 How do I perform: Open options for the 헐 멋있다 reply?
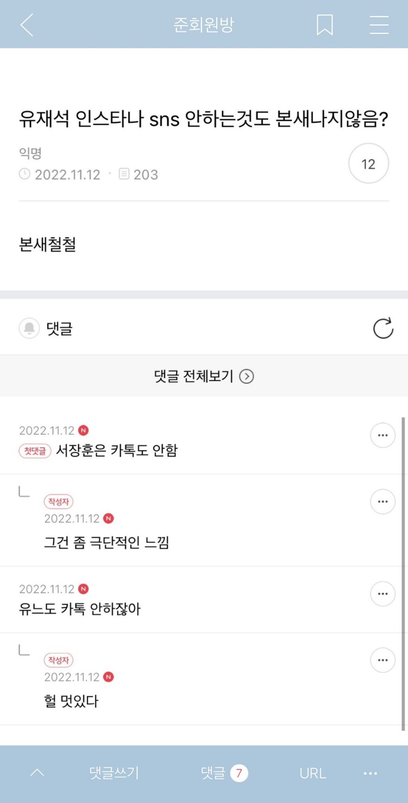[382, 660]
